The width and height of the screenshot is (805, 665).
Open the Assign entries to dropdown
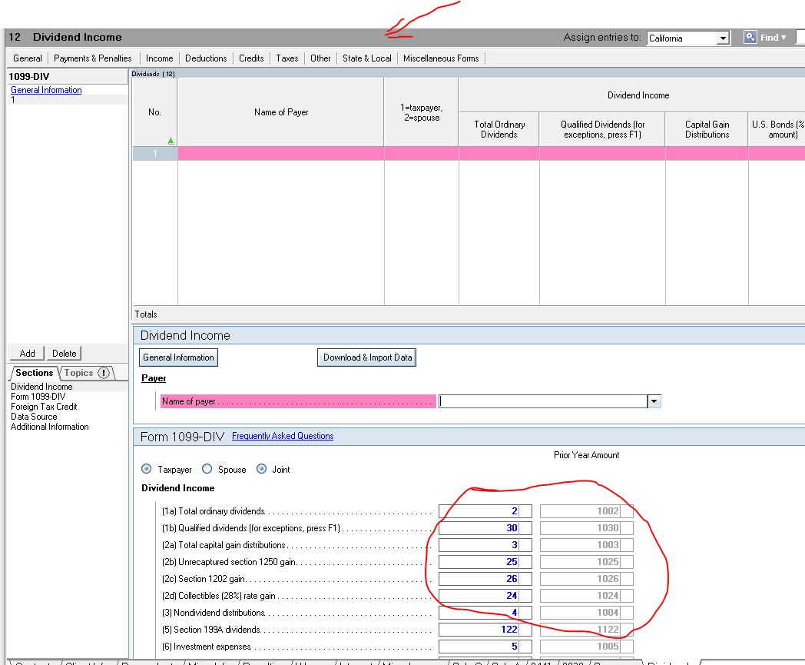click(x=722, y=37)
